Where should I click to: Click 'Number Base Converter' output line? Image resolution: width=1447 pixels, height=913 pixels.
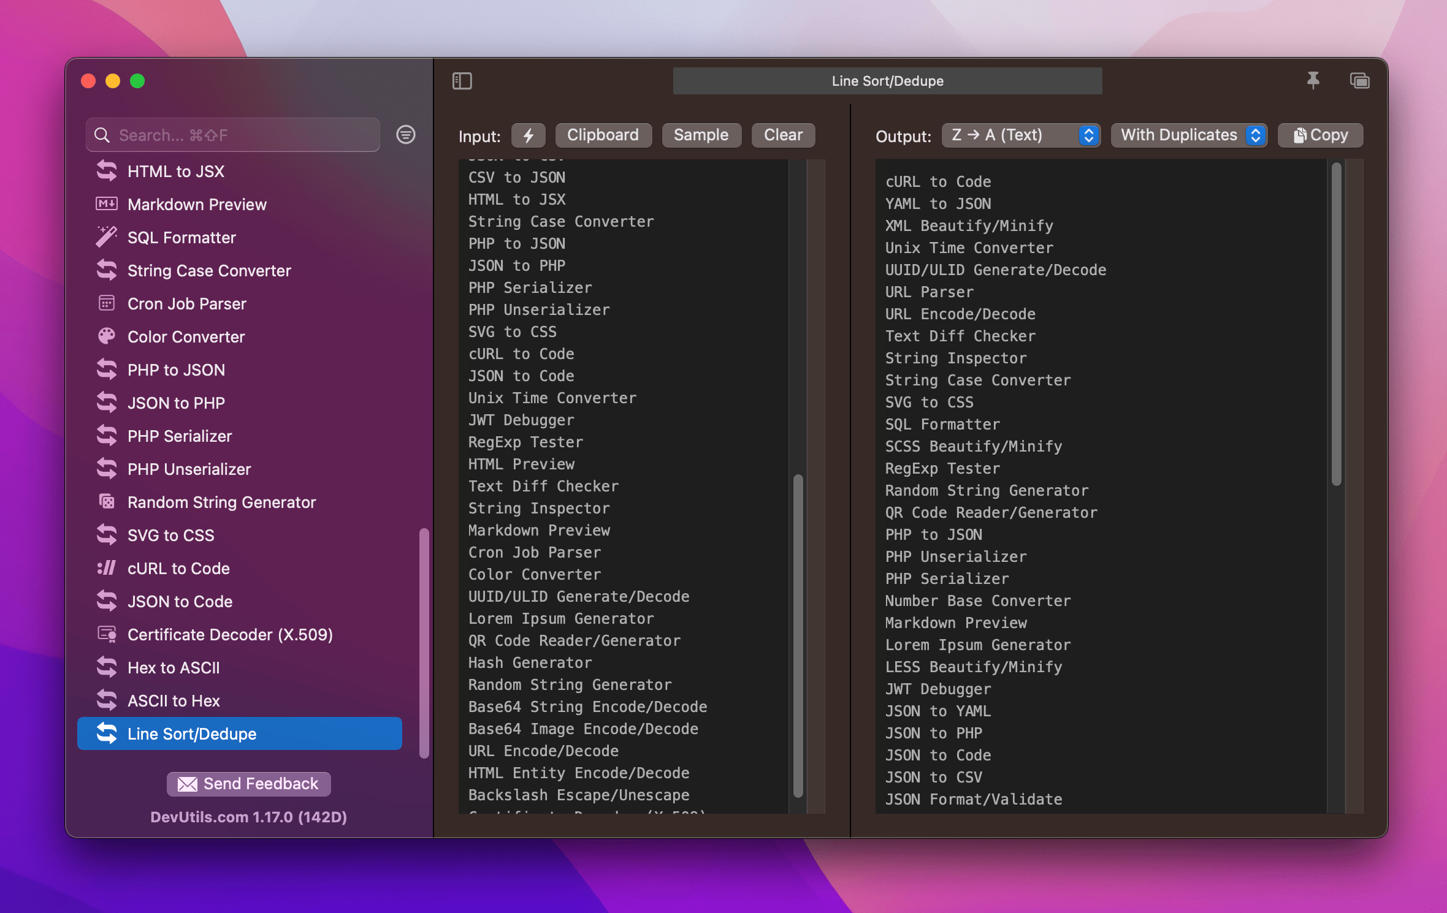978,600
